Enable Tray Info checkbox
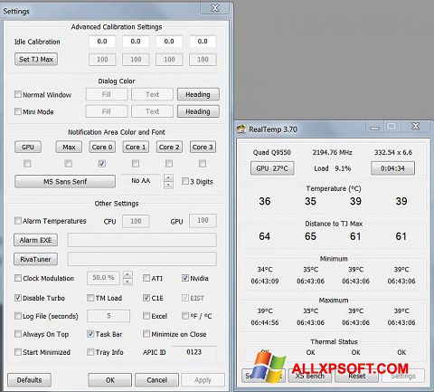The height and width of the screenshot is (392, 434). (90, 352)
